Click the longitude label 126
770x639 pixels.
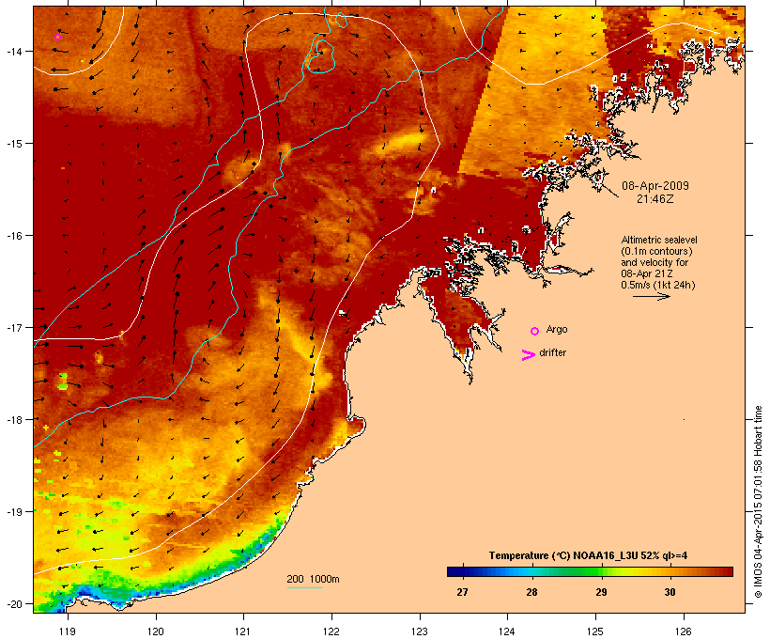[683, 631]
